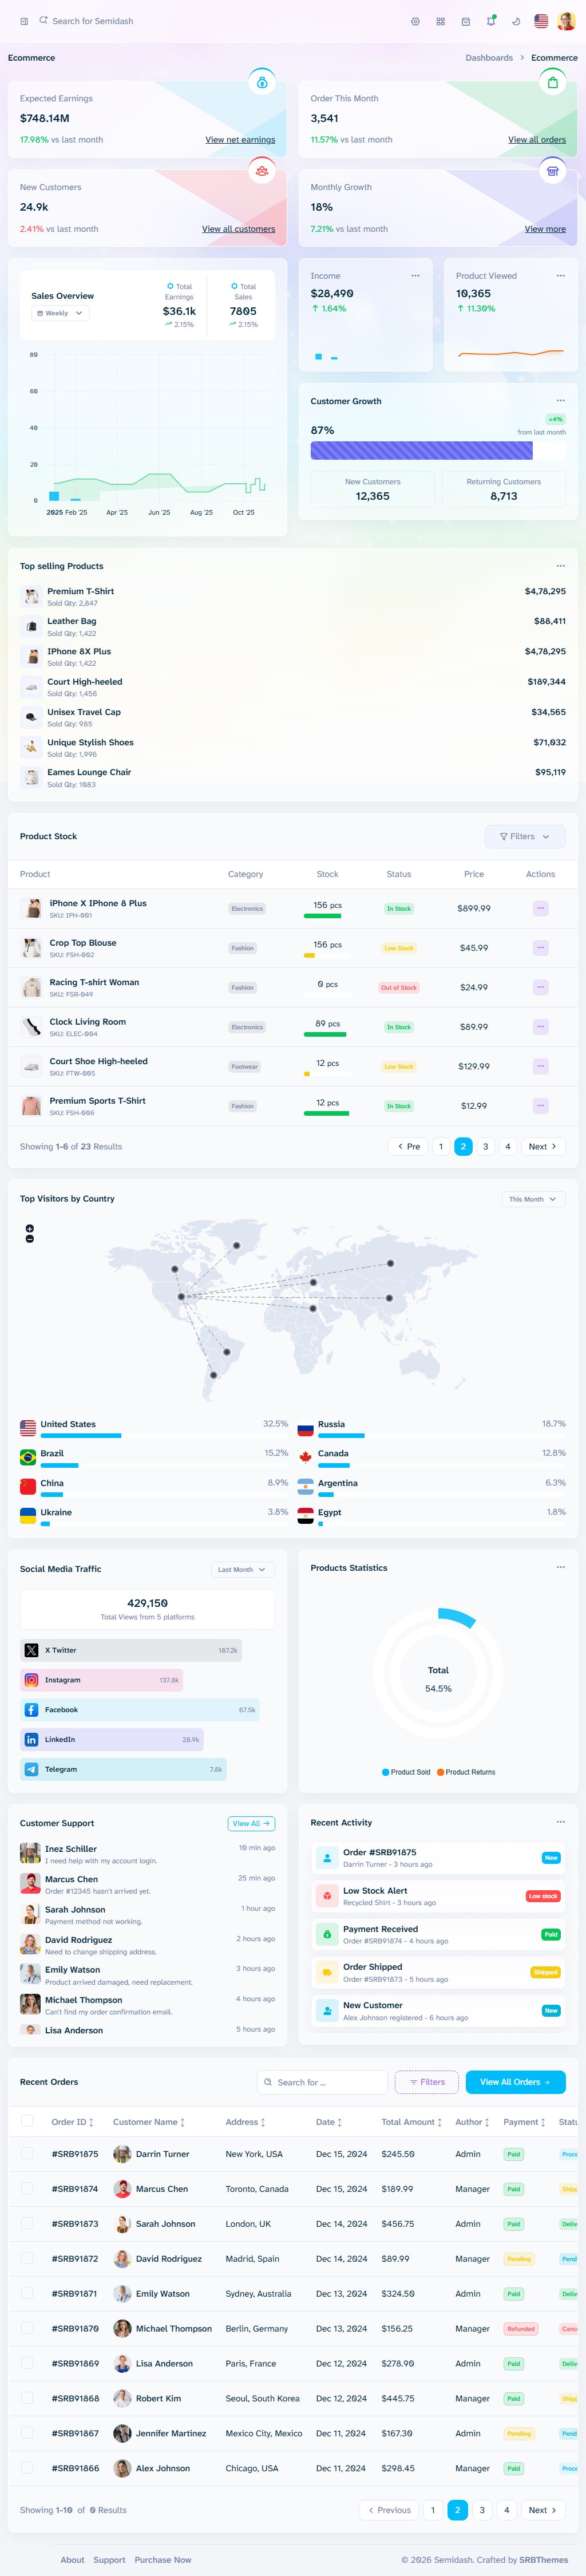Screen dimensions: 586x2576
Task: Open actions menu for Racing T-shirt Woman
Action: 540,987
